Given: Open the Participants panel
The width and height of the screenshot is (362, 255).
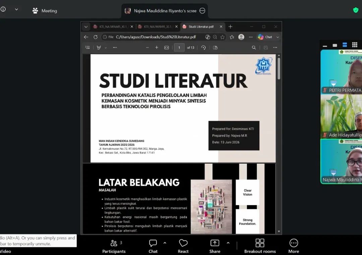Looking at the screenshot, I should (114, 246).
